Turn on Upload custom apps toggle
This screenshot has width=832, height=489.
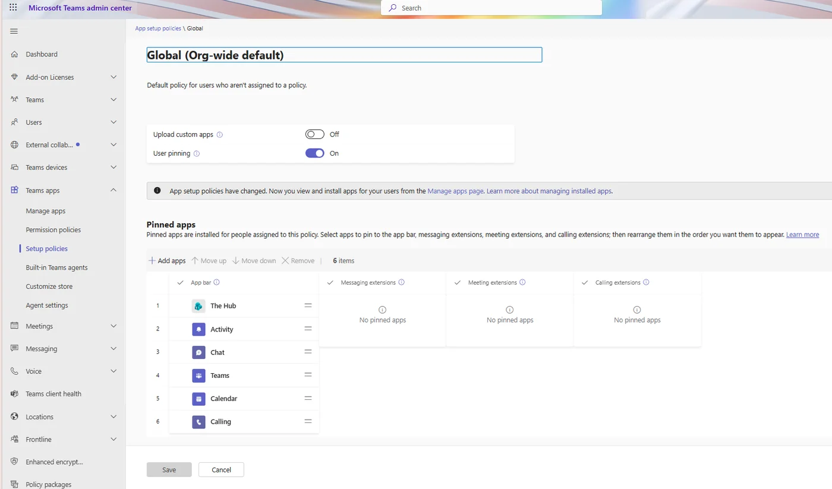pyautogui.click(x=315, y=134)
